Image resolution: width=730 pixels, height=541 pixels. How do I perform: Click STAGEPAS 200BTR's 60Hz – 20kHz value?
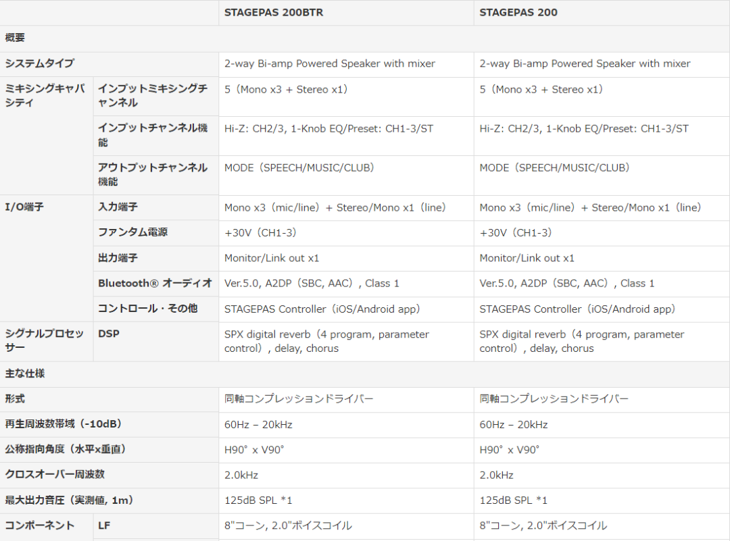click(258, 425)
